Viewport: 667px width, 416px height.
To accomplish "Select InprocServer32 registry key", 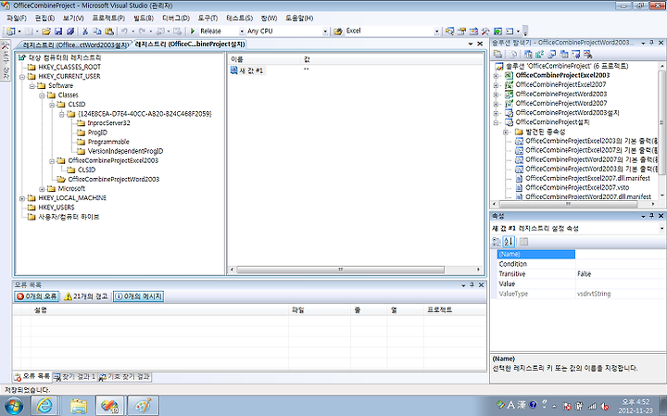I will click(x=108, y=123).
